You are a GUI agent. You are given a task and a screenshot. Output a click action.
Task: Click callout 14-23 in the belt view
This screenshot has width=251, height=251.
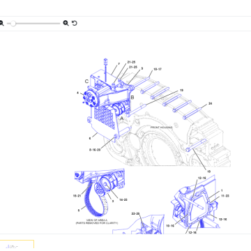pyautogui.click(x=123, y=200)
